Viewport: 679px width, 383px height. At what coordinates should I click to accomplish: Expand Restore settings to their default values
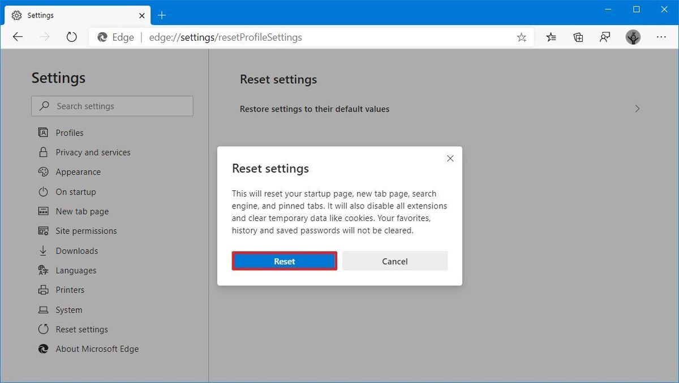[x=637, y=108]
